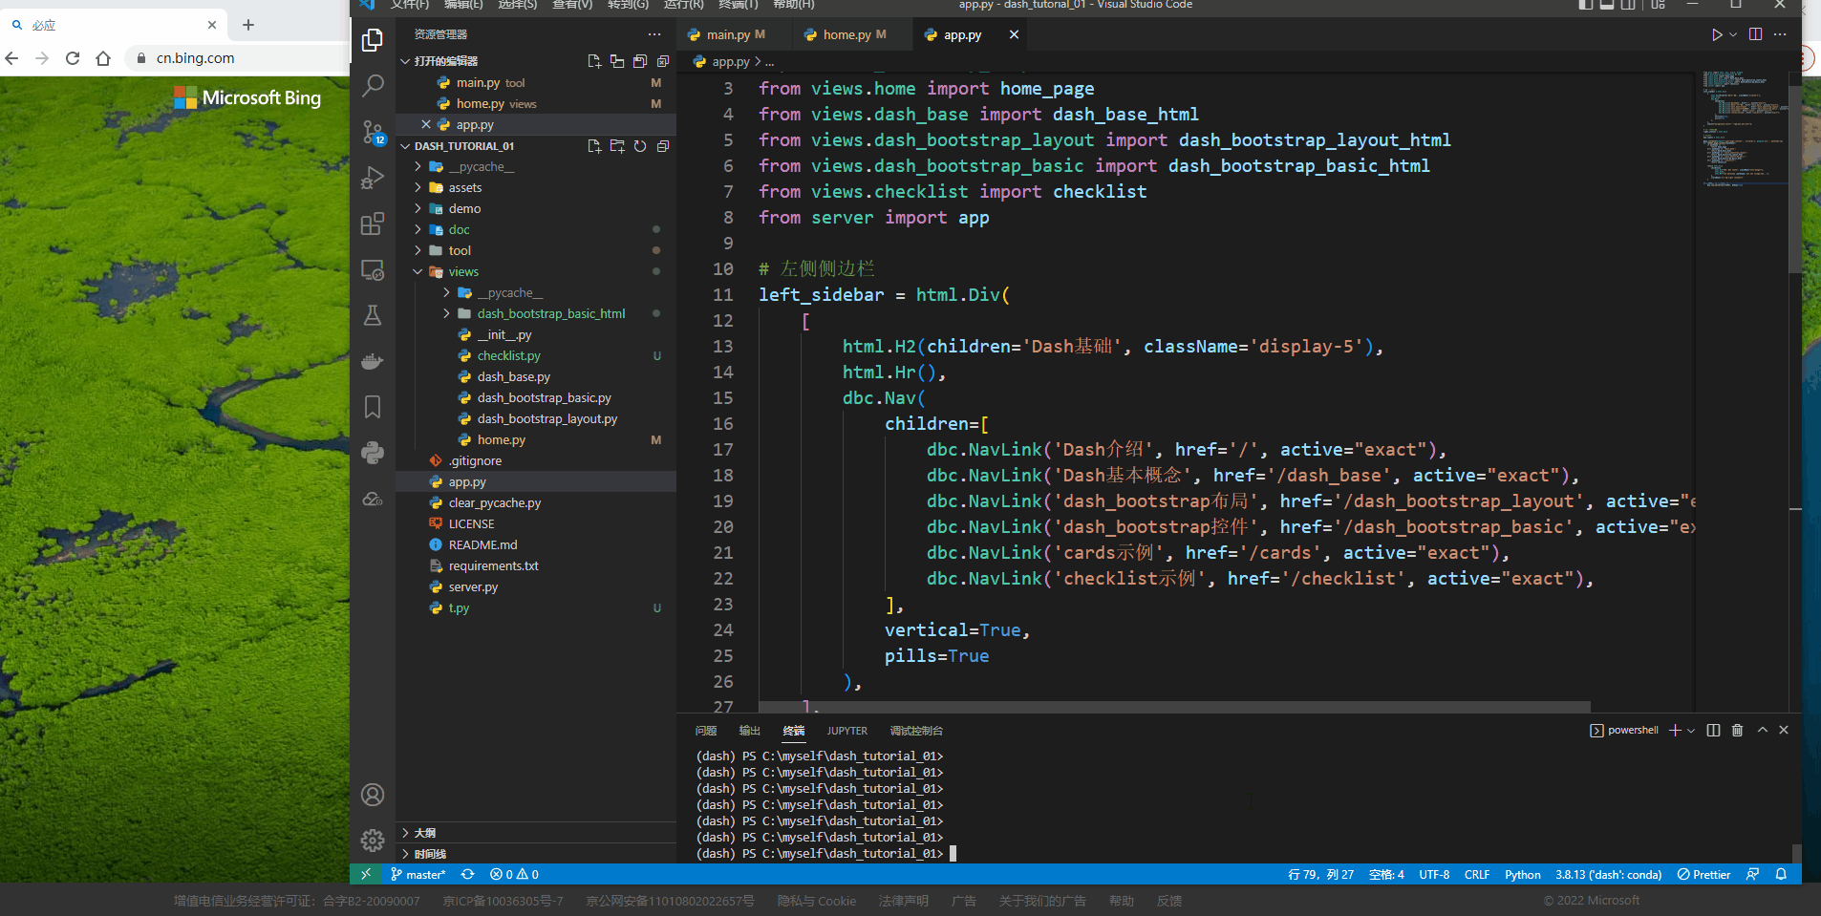Toggle Prettier formatter in status bar
1821x916 pixels.
[1703, 875]
